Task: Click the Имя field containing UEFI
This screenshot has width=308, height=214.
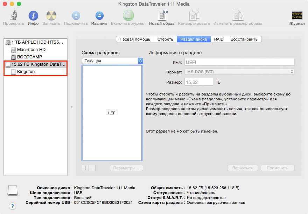Action: [x=239, y=62]
